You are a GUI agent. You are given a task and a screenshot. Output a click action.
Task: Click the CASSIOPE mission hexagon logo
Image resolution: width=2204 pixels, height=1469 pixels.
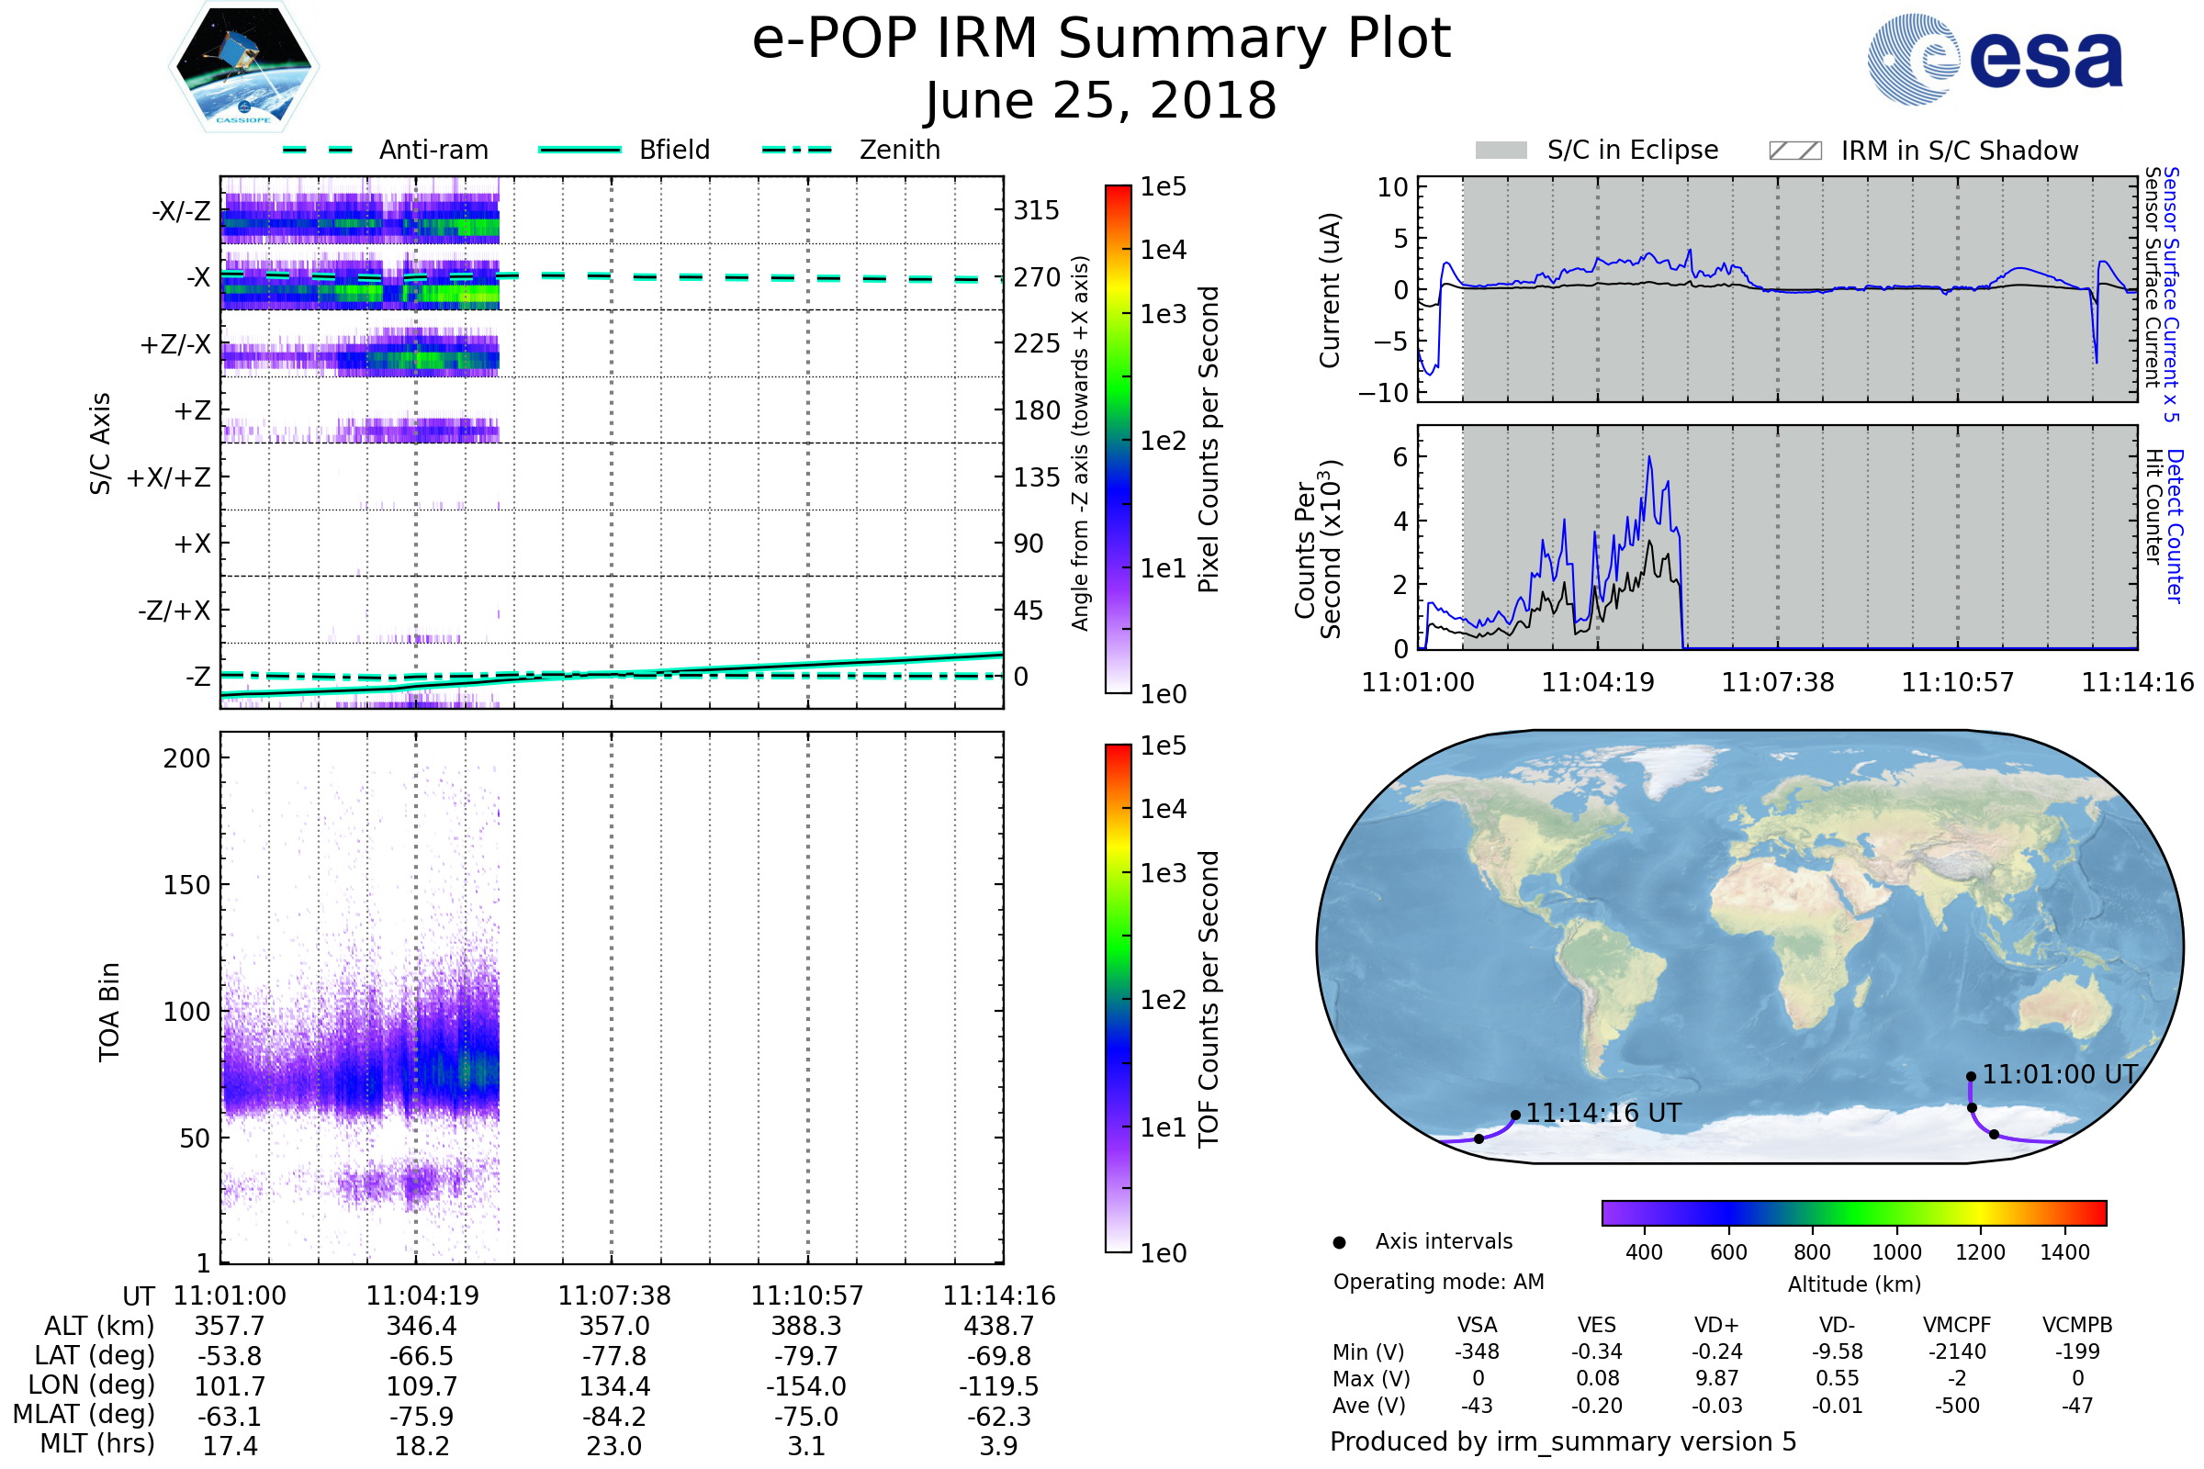[243, 67]
